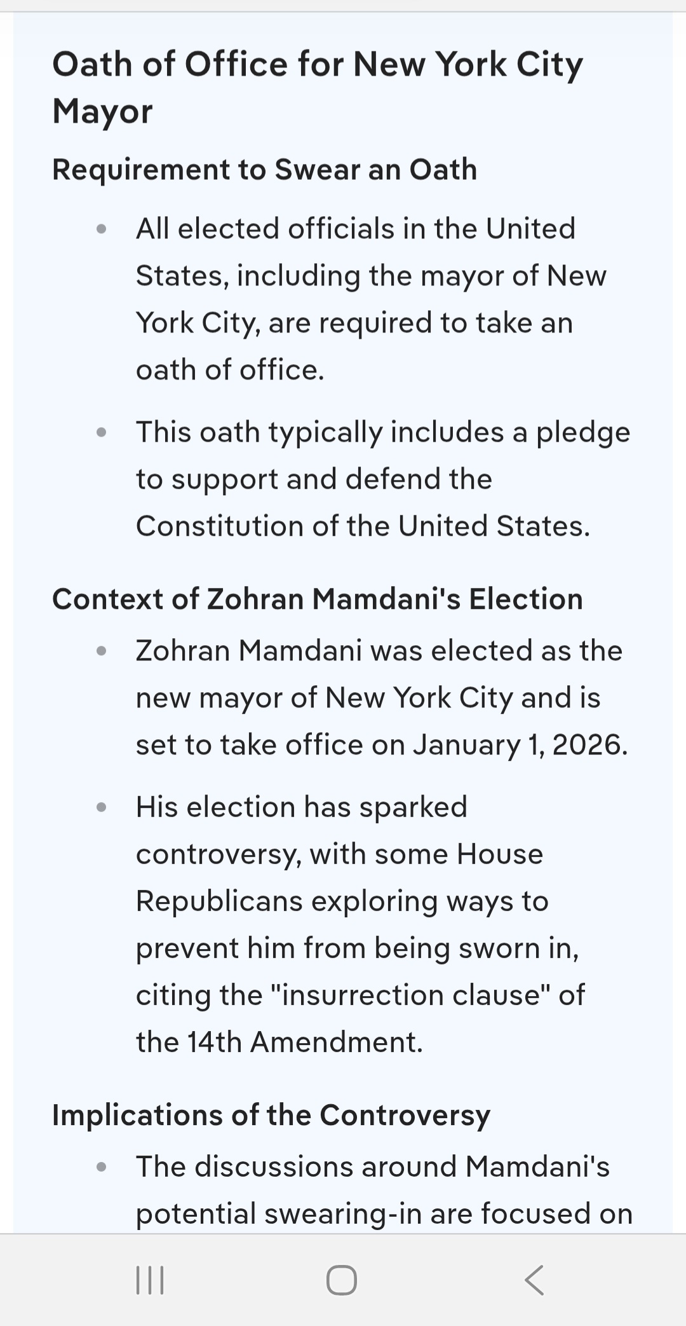Select the "Implications of the Controversy" heading

(x=271, y=1115)
